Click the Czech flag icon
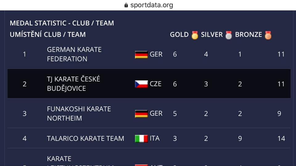This screenshot has width=296, height=166. coord(141,84)
